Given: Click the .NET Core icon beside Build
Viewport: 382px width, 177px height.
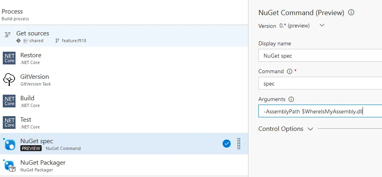Looking at the screenshot, I should [9, 101].
